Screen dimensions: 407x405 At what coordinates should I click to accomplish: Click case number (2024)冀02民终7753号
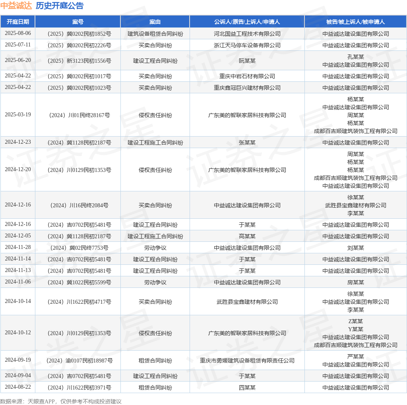pos(79,248)
